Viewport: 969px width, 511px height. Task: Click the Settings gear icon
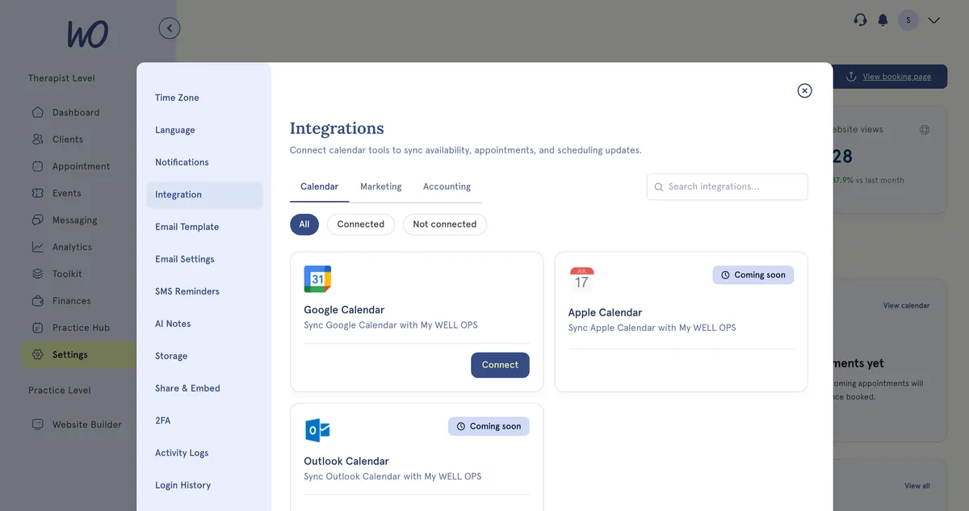(38, 354)
